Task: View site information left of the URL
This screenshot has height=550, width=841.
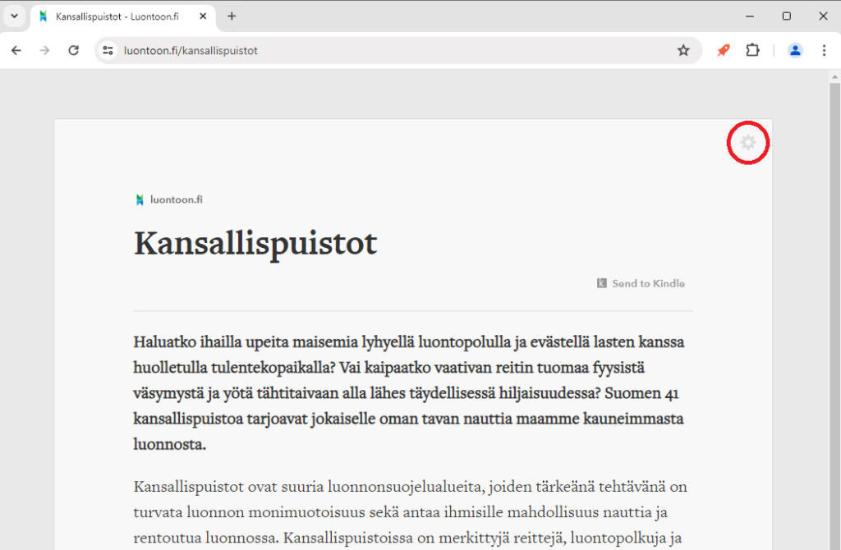Action: tap(108, 51)
